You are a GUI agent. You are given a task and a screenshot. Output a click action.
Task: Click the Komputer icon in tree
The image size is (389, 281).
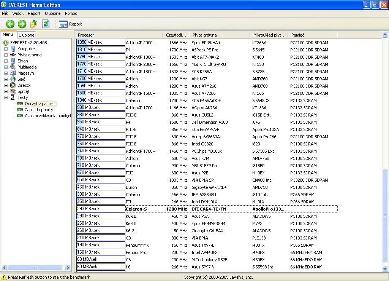(x=13, y=49)
